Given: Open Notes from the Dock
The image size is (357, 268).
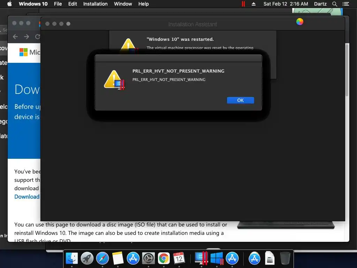Looking at the screenshot, I should pos(118,259).
